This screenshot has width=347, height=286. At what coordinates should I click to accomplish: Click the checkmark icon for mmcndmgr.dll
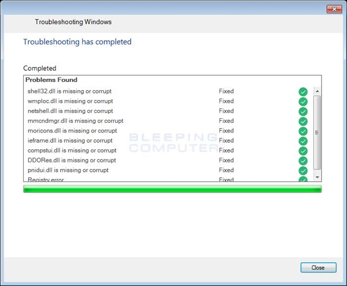tap(303, 121)
